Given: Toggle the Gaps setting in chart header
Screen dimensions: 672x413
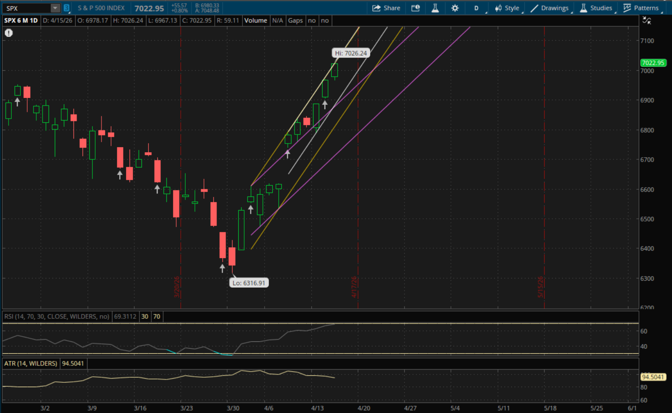Looking at the screenshot, I should click(295, 20).
